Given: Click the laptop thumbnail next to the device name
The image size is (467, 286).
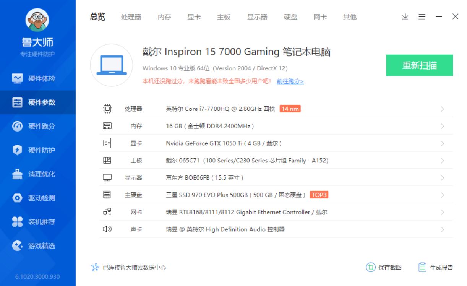Looking at the screenshot, I should pos(111,65).
